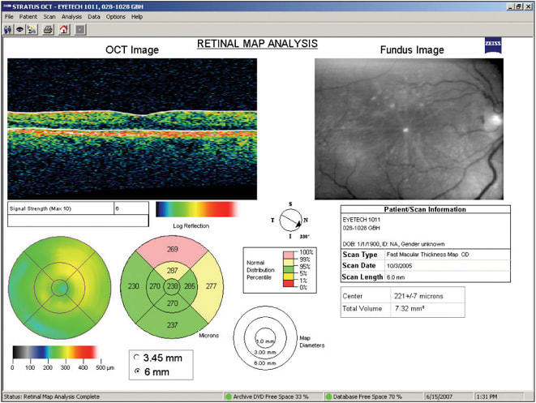Image resolution: width=536 pixels, height=403 pixels.
Task: Click the Normal Distribution Percentile label
Action: pyautogui.click(x=260, y=270)
